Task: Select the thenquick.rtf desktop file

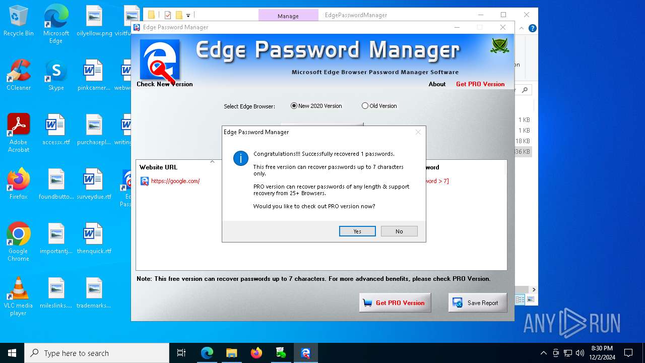Action: [x=94, y=238]
